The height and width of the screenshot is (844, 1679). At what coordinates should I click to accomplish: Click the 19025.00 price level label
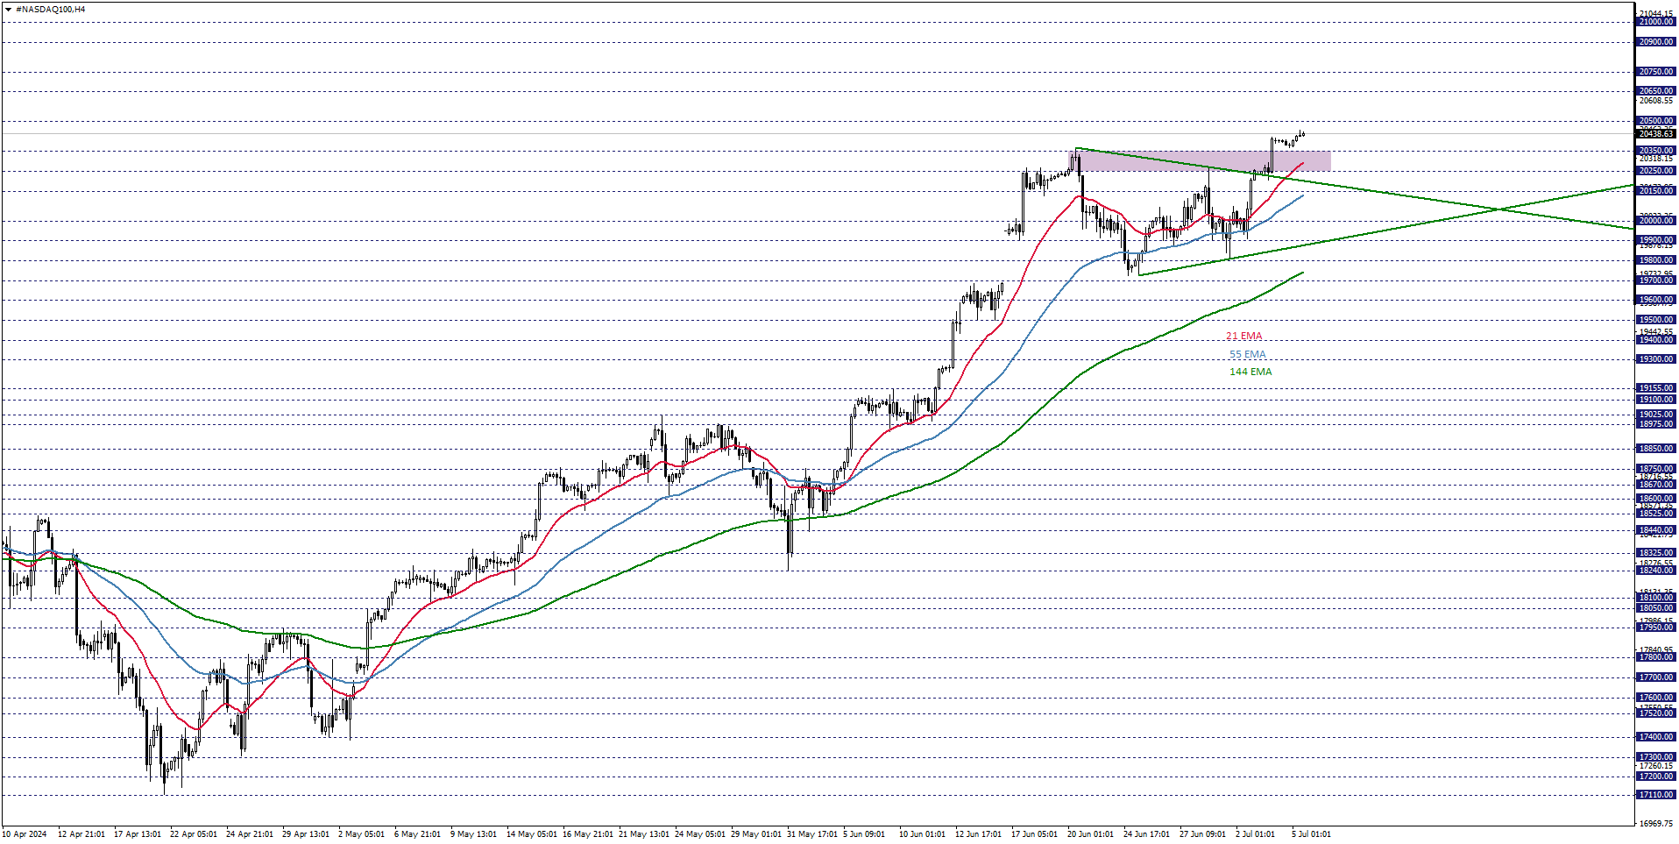click(x=1656, y=415)
